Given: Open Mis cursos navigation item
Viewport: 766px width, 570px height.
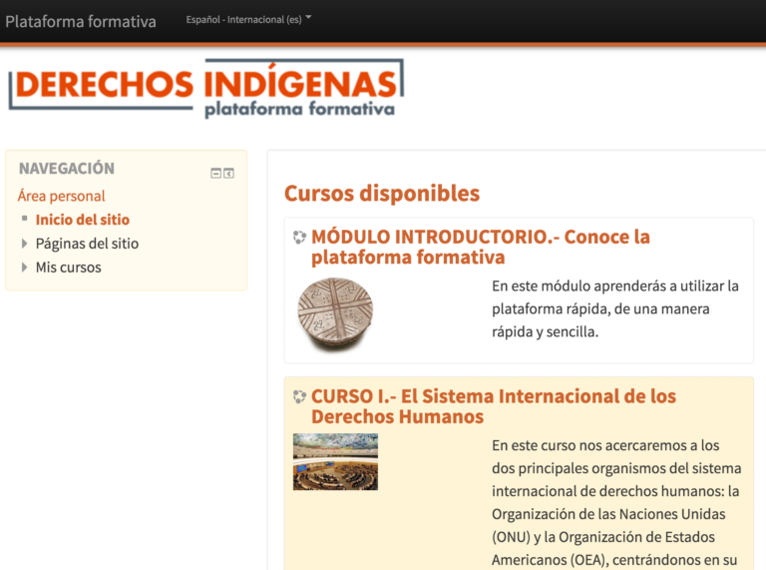Looking at the screenshot, I should point(69,268).
